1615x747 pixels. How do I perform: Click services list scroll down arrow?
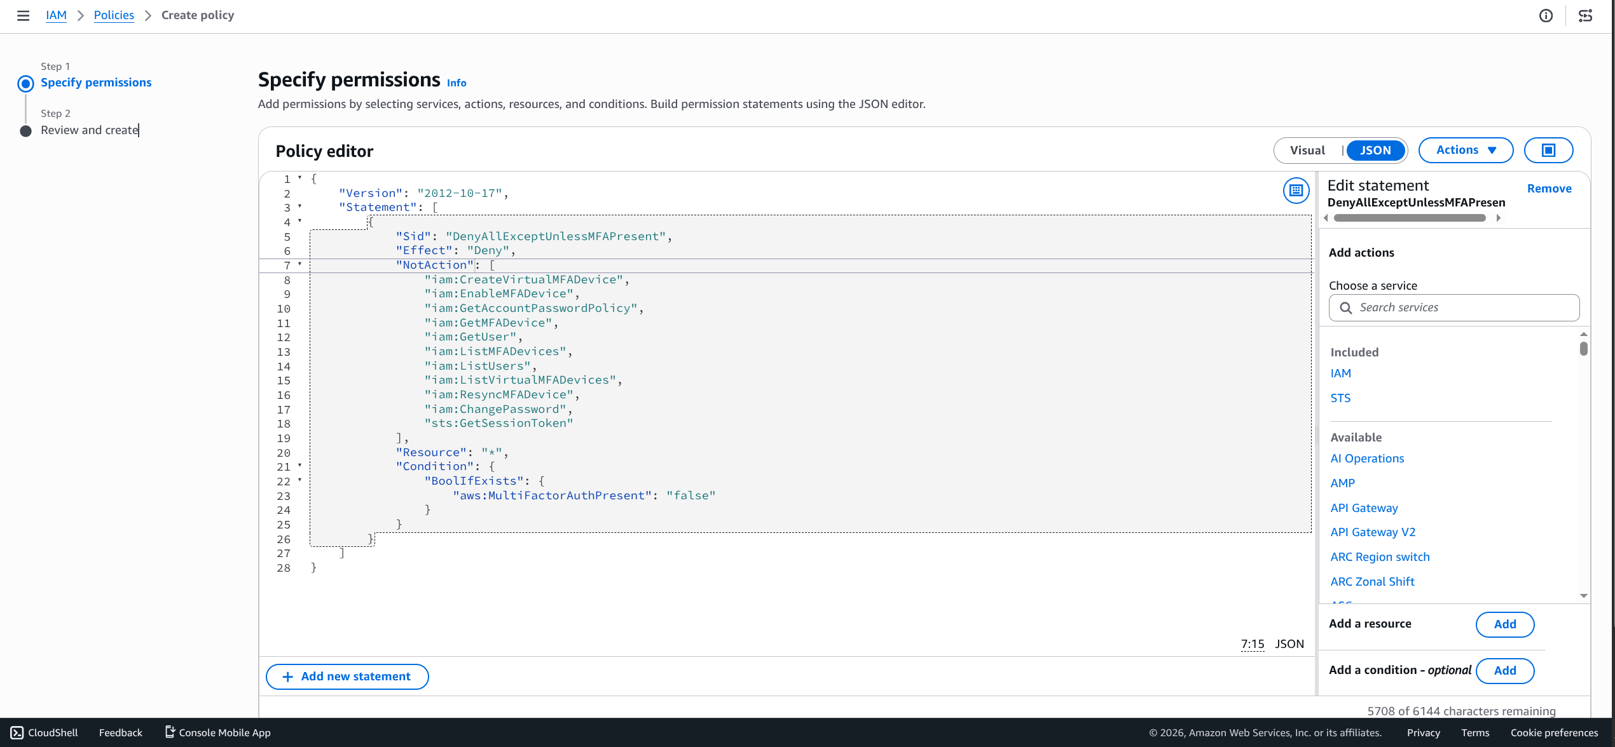click(x=1583, y=596)
